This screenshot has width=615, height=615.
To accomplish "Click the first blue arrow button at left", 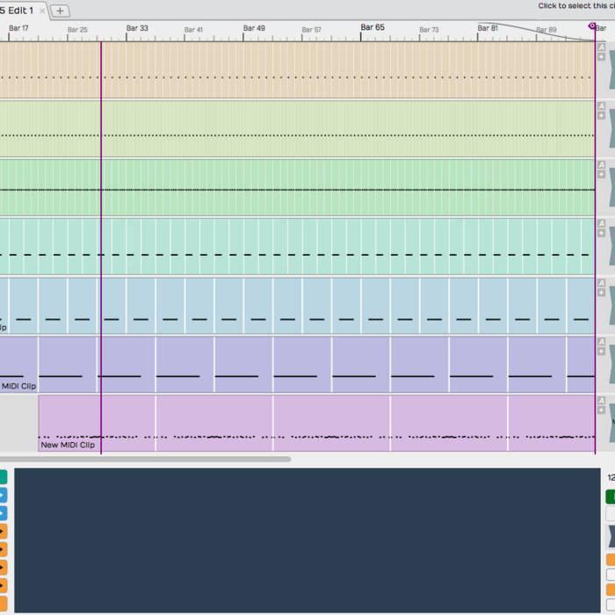I will click(3, 496).
